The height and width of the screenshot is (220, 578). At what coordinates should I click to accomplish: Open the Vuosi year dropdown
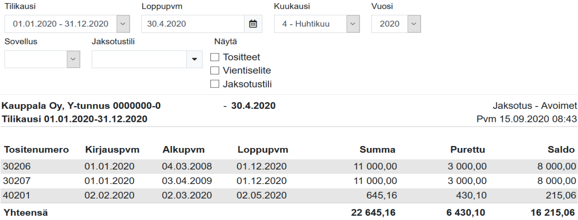tap(414, 24)
